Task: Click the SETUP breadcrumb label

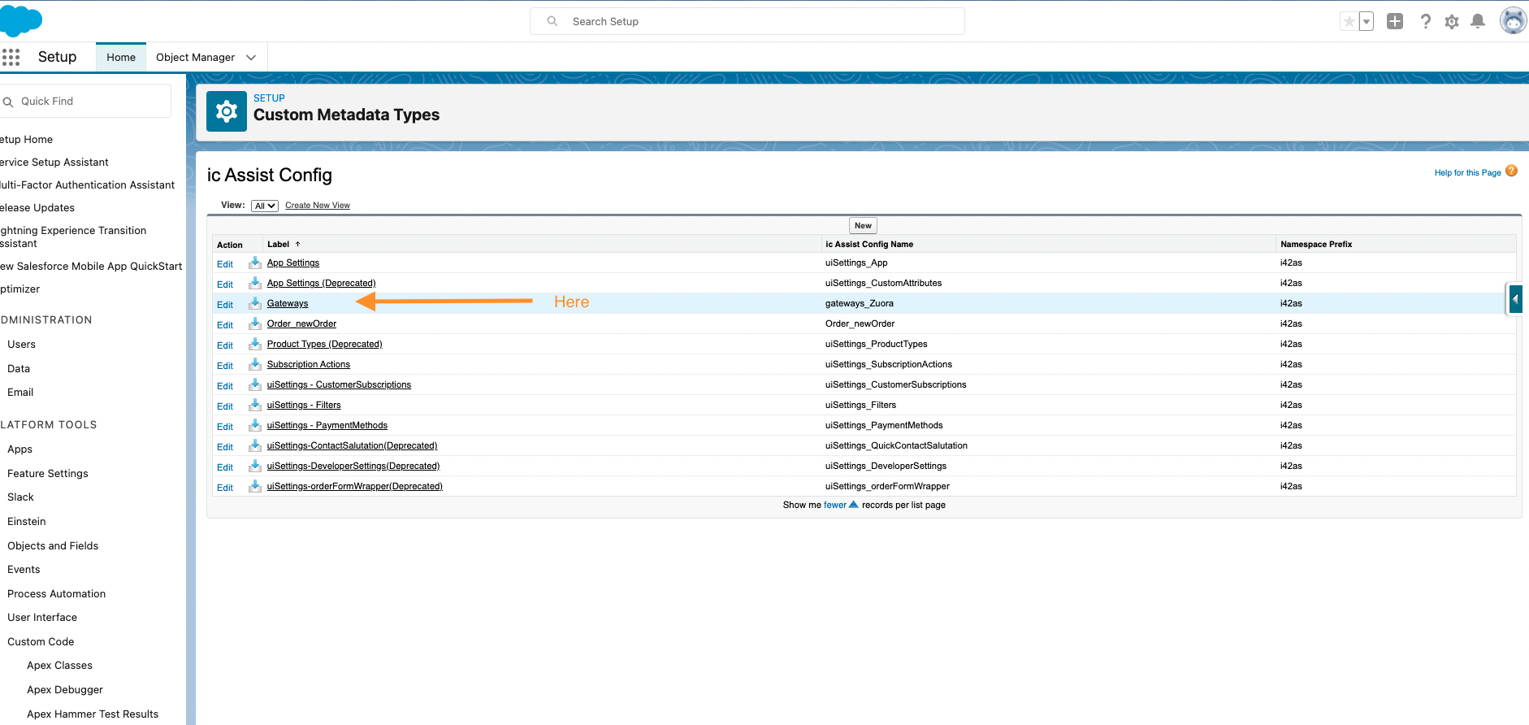Action: (x=269, y=98)
